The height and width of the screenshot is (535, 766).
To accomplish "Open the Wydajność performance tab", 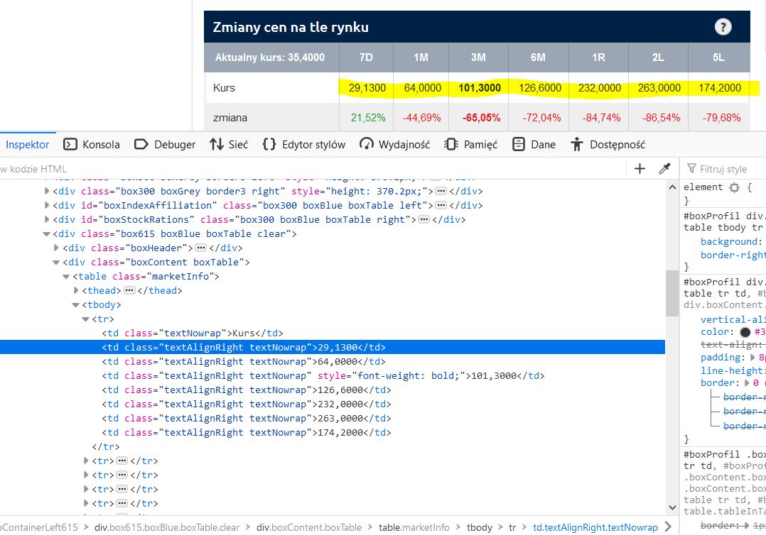I will [x=395, y=145].
